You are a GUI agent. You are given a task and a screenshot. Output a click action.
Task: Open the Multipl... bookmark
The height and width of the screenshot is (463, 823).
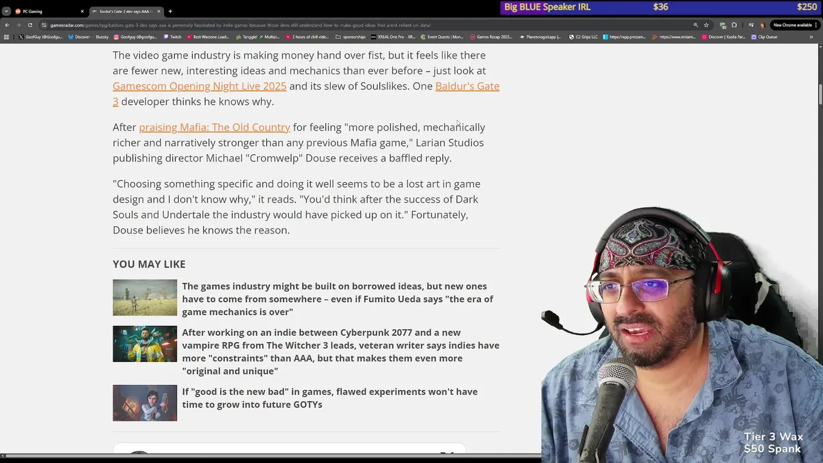click(270, 37)
